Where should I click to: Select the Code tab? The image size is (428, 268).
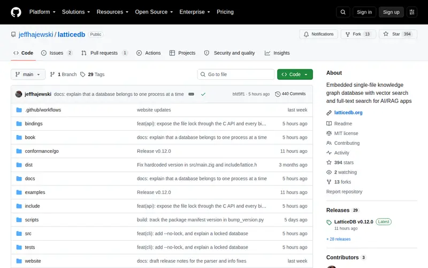point(23,53)
